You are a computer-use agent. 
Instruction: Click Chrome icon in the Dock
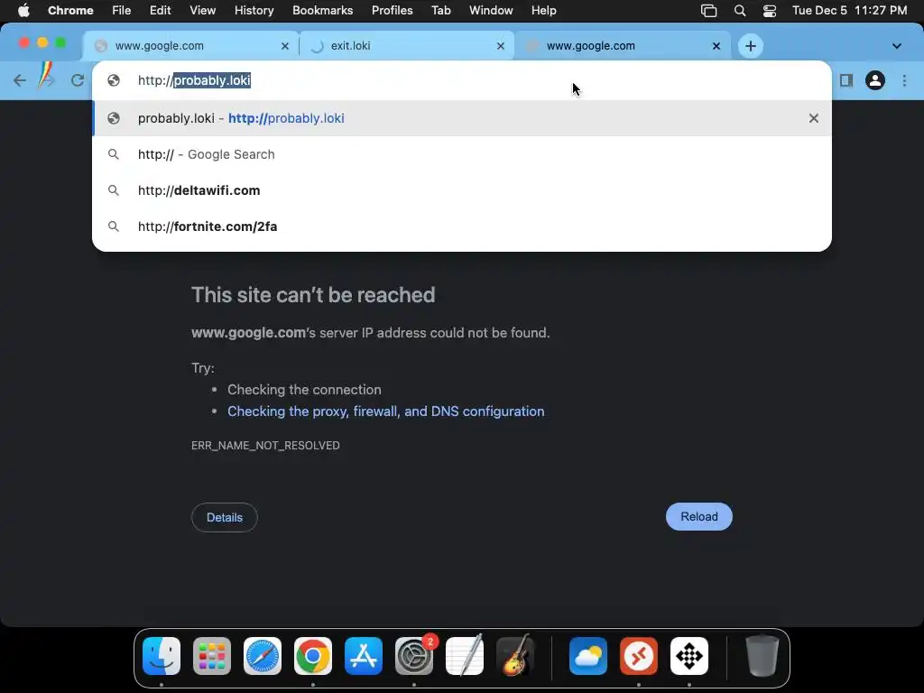(x=313, y=656)
